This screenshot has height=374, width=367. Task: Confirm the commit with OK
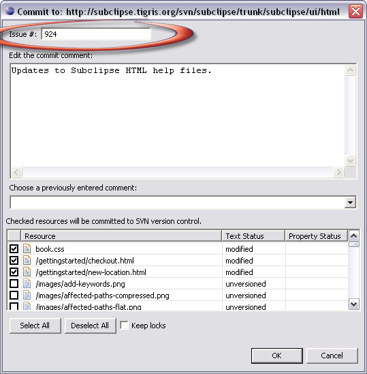(x=277, y=356)
